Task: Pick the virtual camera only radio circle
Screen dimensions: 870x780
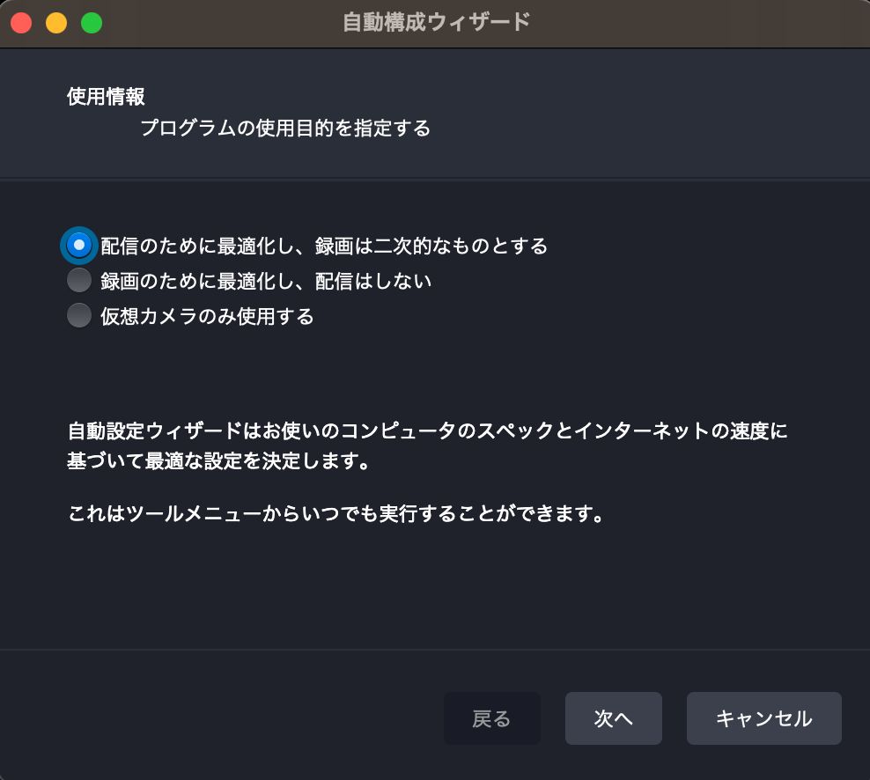Action: pyautogui.click(x=78, y=315)
